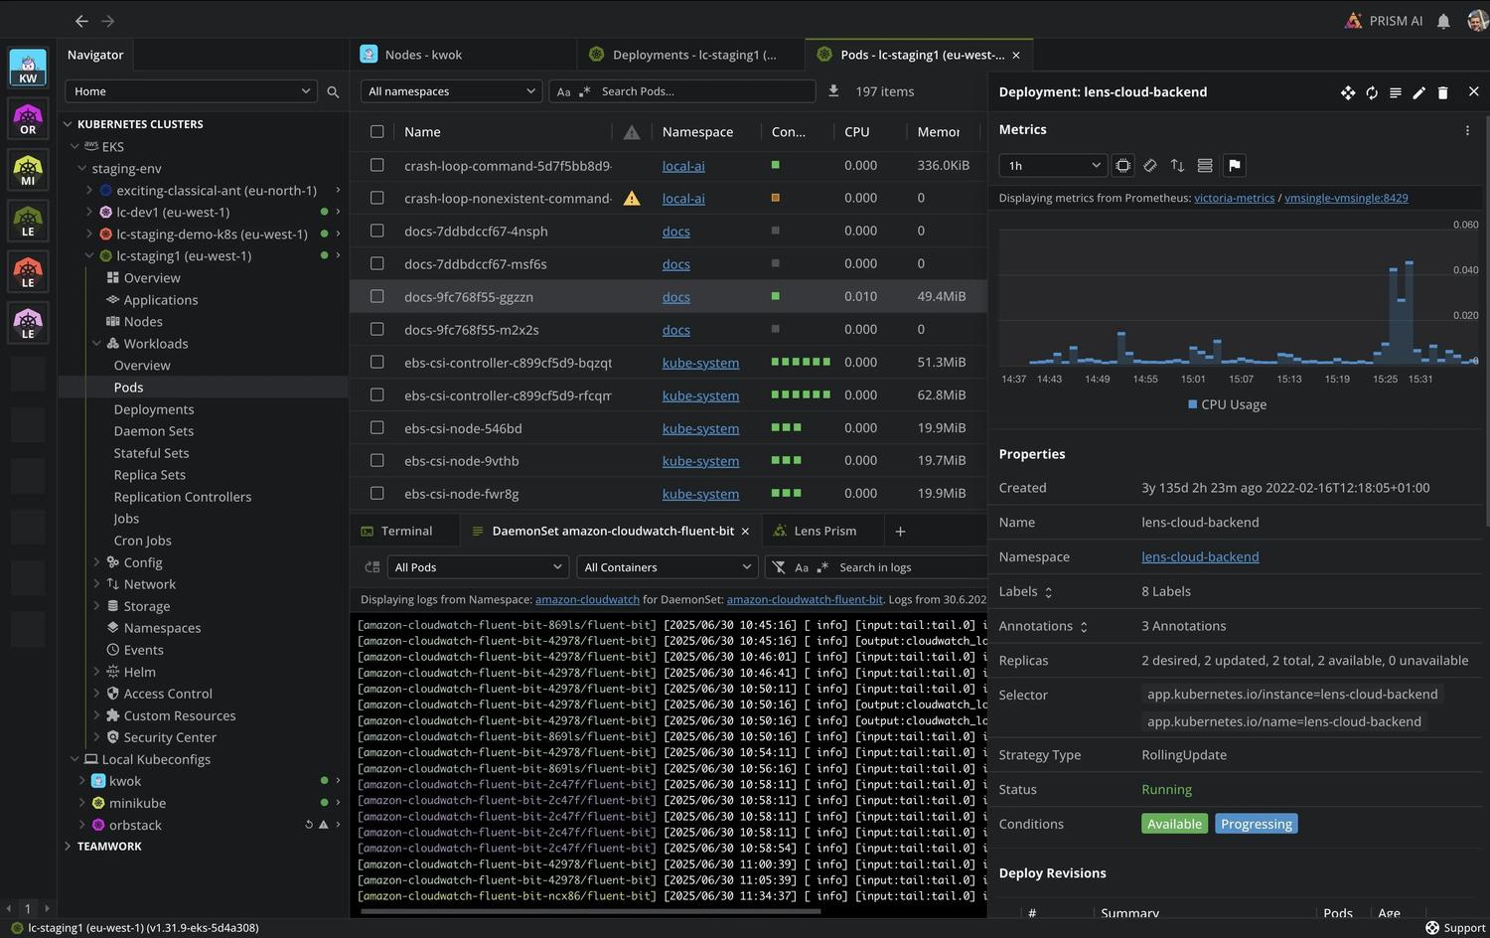The height and width of the screenshot is (938, 1490).
Task: Enable the Network metric icon
Action: coord(1177,165)
